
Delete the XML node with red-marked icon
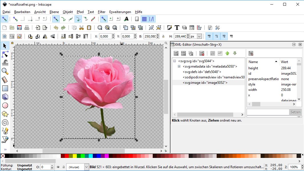(x=202, y=53)
